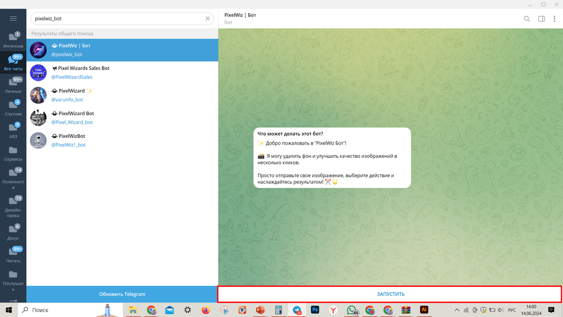The height and width of the screenshot is (317, 563).
Task: Expand hidden system tray icons chevron
Action: tap(457, 310)
